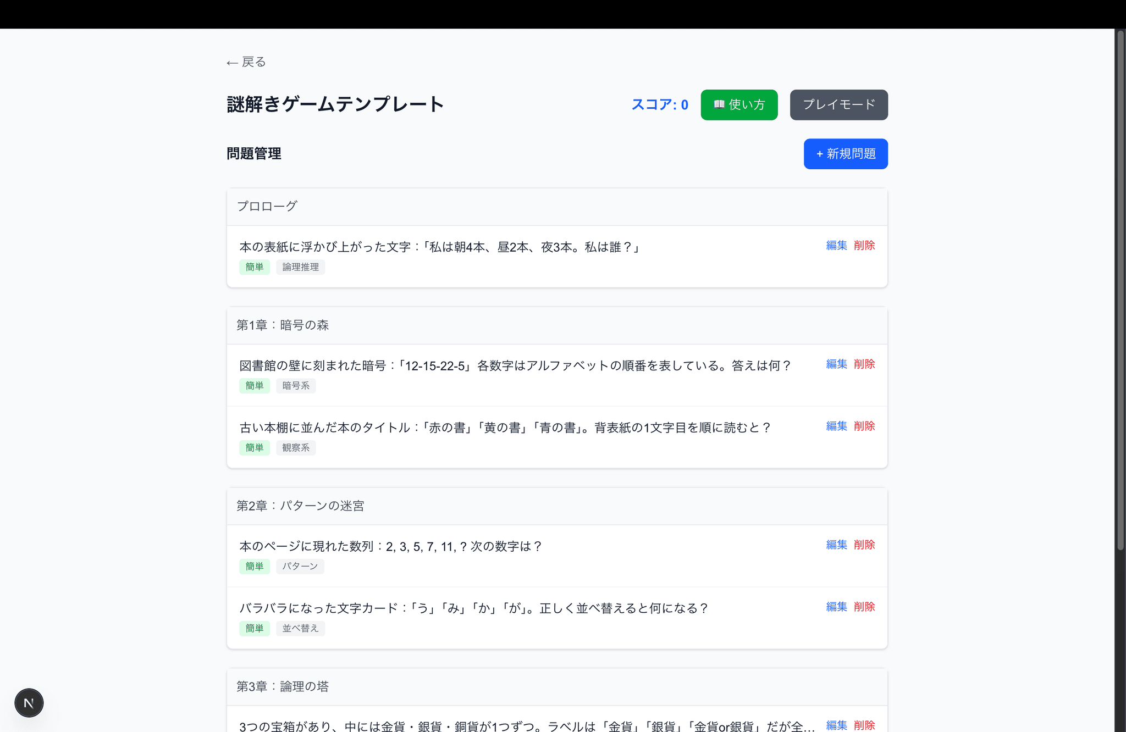Click the N avatar icon at bottom left
The height and width of the screenshot is (732, 1126).
[29, 702]
